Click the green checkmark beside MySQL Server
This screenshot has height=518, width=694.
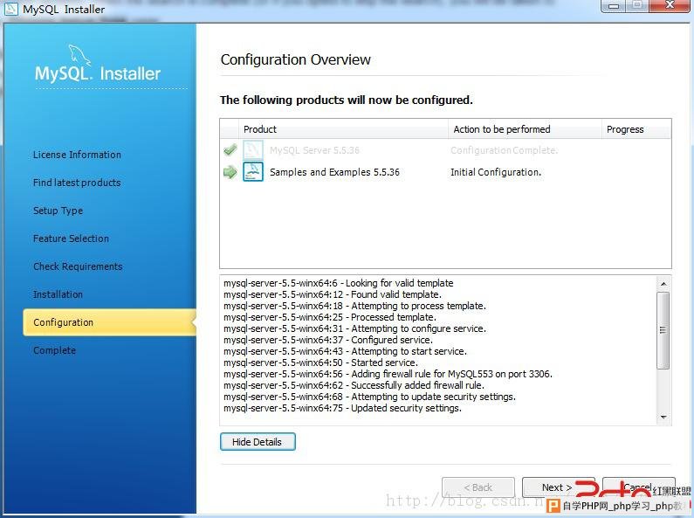click(x=230, y=150)
